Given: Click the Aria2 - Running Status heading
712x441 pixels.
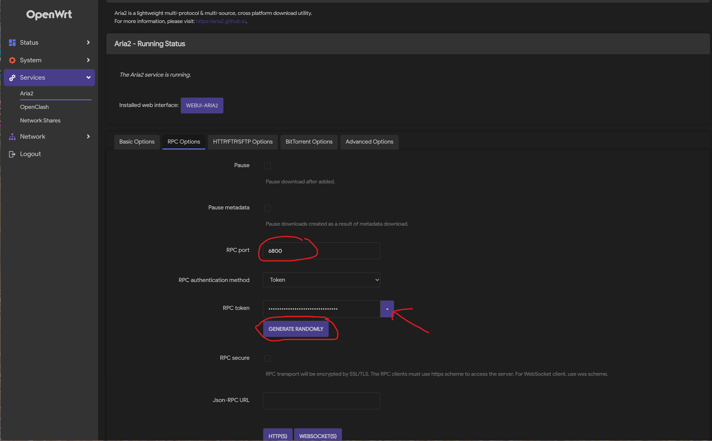Looking at the screenshot, I should (149, 44).
